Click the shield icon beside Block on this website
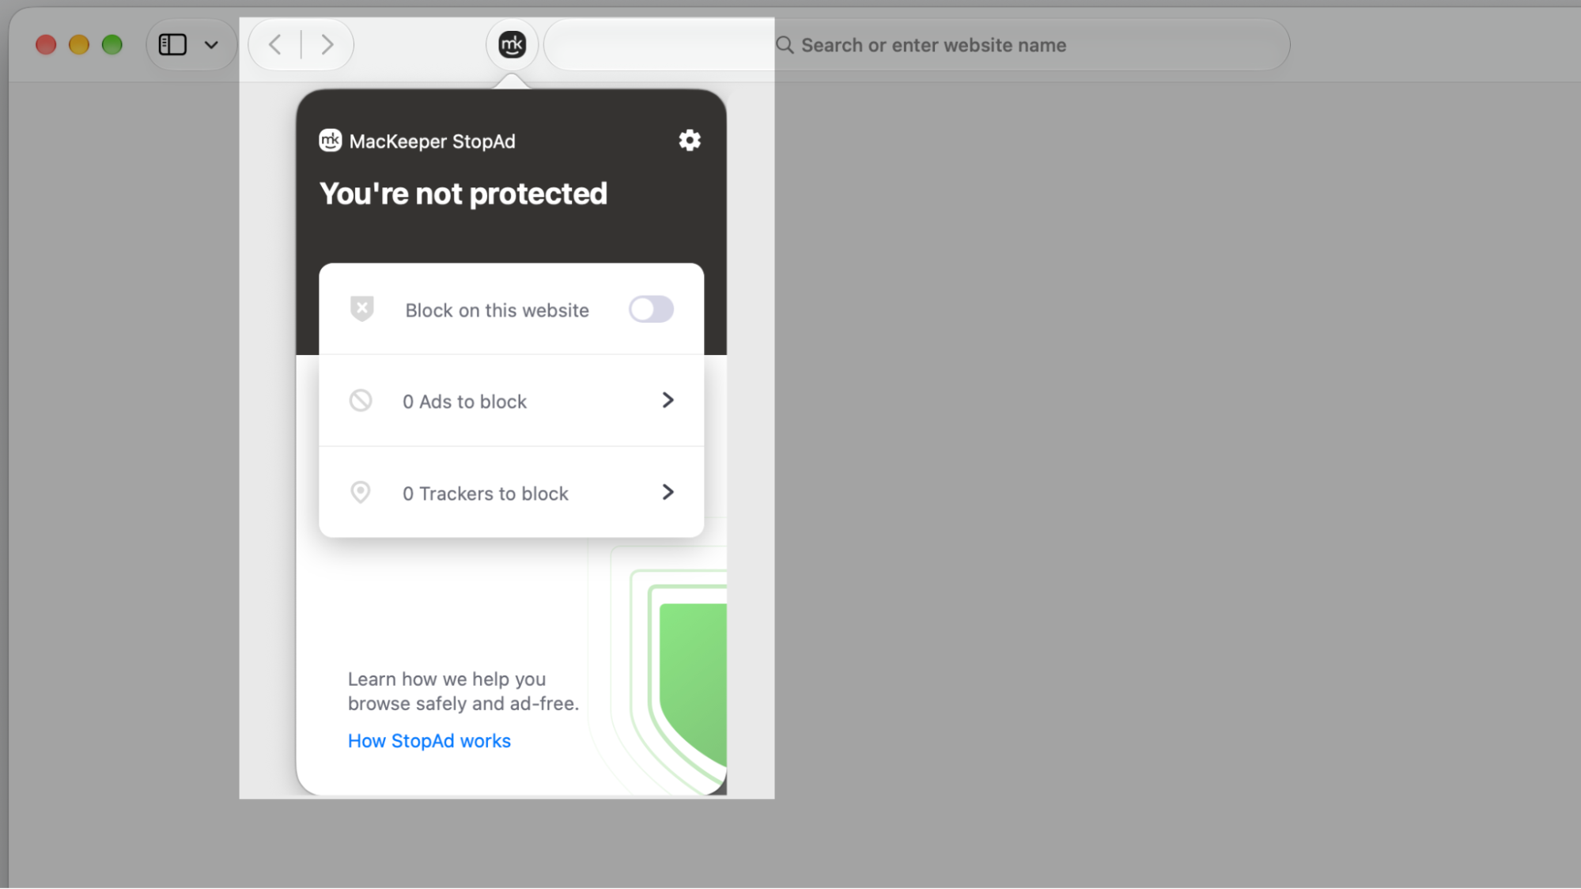 (x=361, y=308)
